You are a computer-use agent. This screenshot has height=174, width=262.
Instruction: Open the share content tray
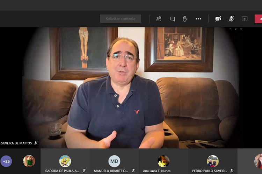point(245,19)
